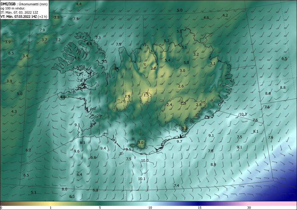297x210 pixels.
Task: Click the 2.6 value on the map
Action: (181, 86)
